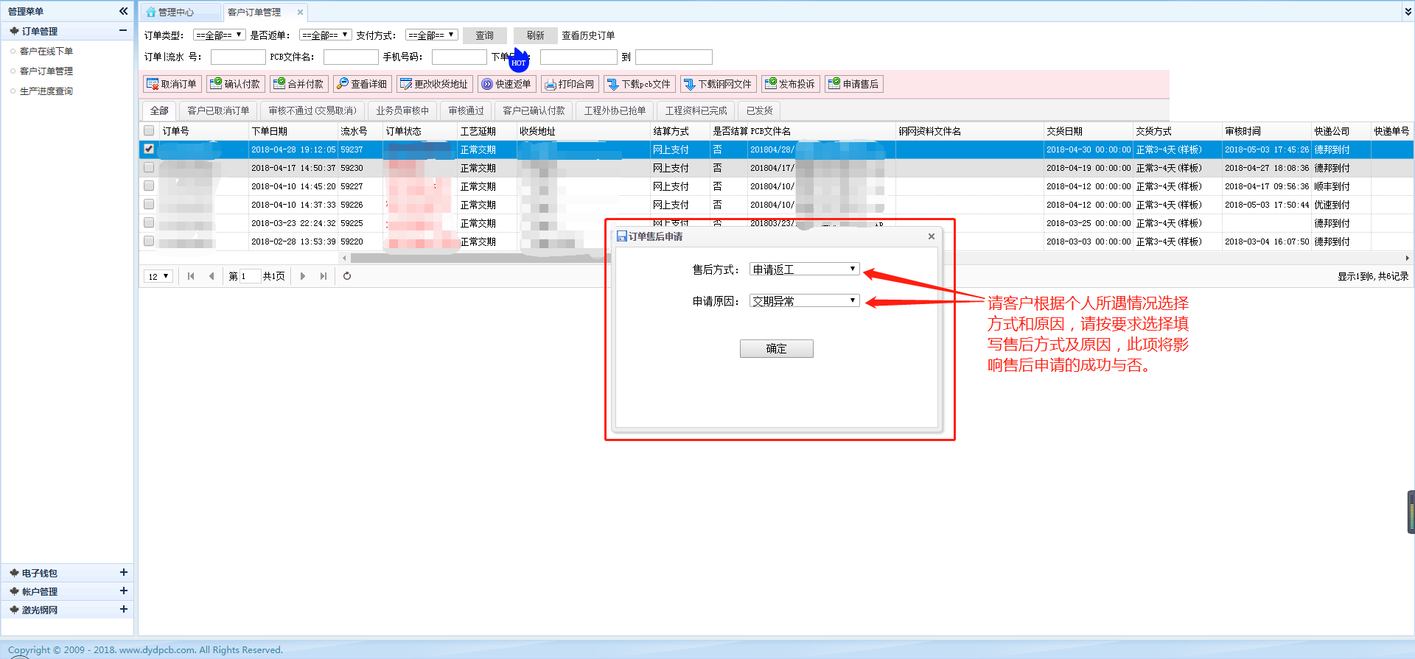Screen dimensions: 1415x659
Task: Close the 订单售后申请 dialog
Action: (x=932, y=236)
